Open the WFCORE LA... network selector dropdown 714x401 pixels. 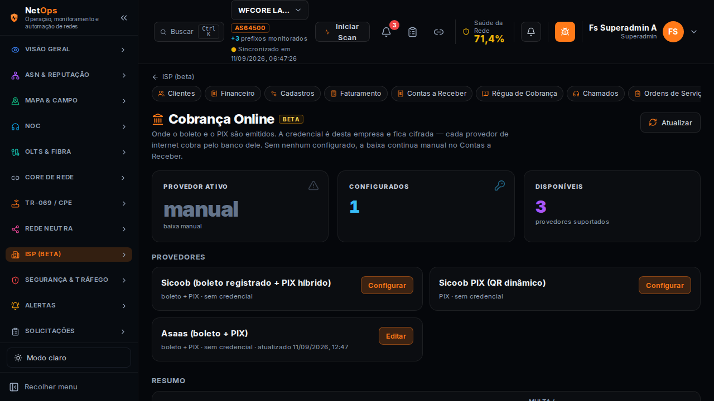(x=269, y=10)
